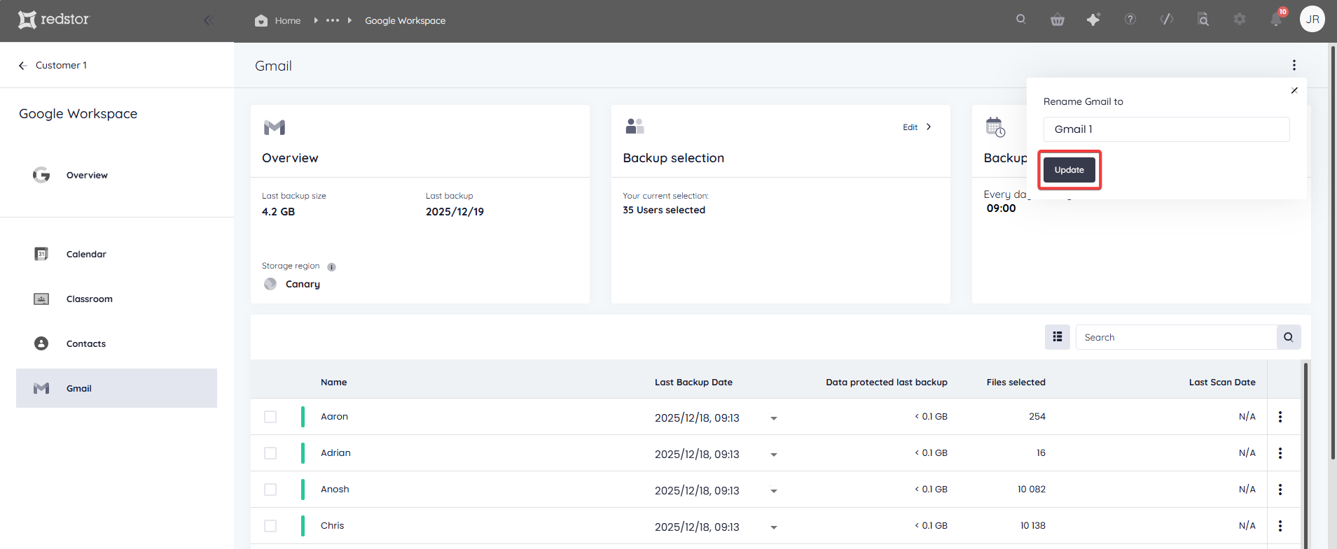Viewport: 1337px width, 549px height.
Task: Click the table search magnifier button
Action: (x=1289, y=337)
